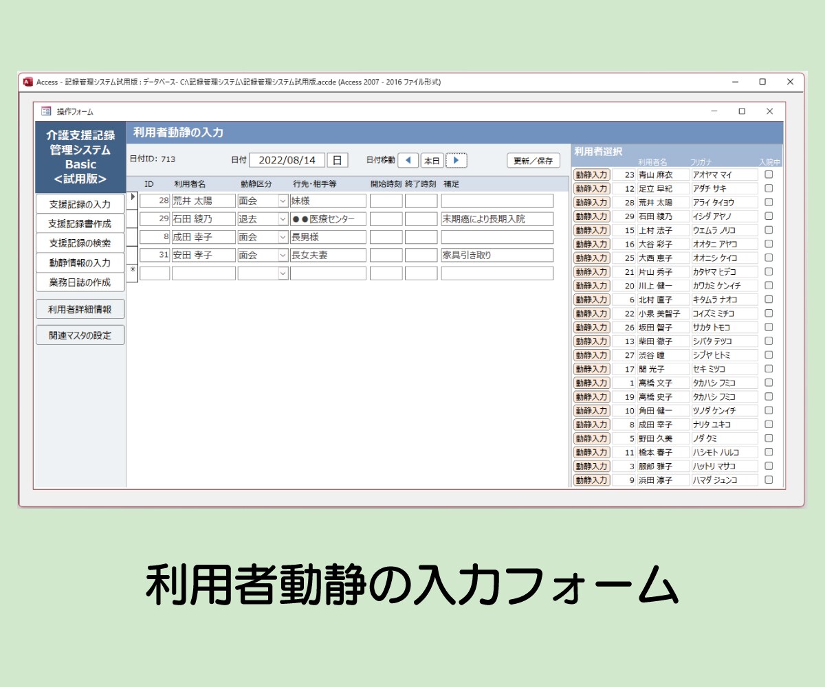Open 動静区分 dropdown for 安田 孝子

coord(283,255)
